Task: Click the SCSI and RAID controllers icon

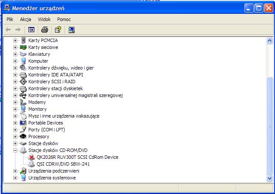Action: pyautogui.click(x=23, y=82)
